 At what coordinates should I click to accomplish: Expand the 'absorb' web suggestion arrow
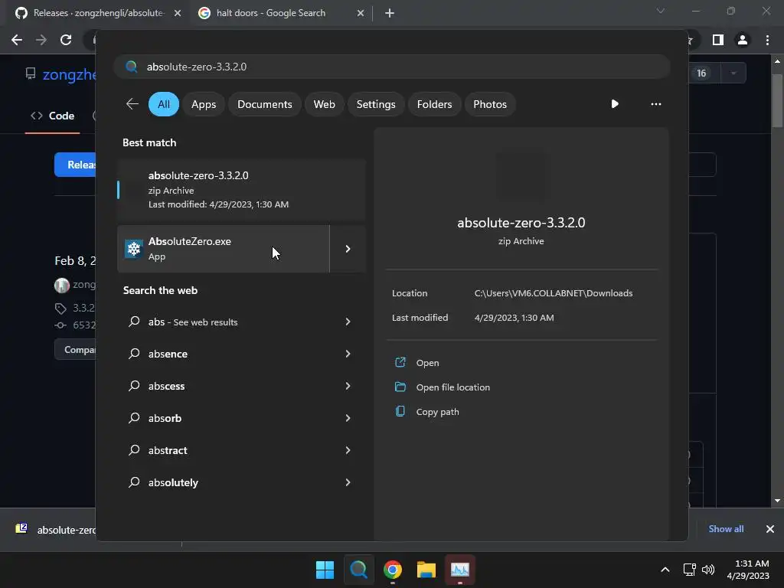coord(348,418)
